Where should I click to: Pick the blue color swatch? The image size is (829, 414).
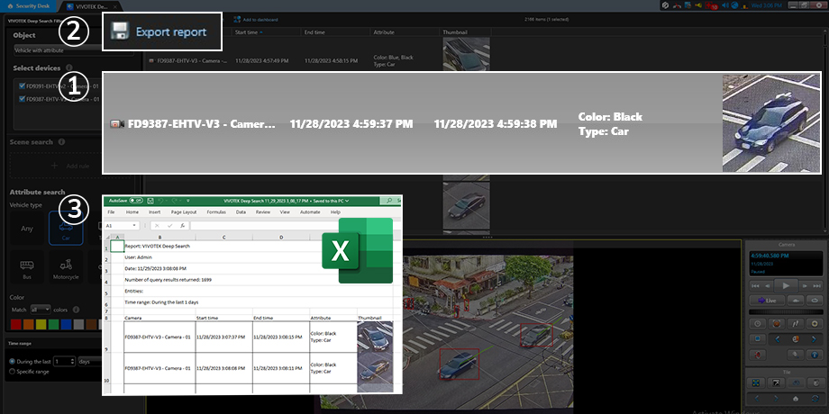coord(66,323)
